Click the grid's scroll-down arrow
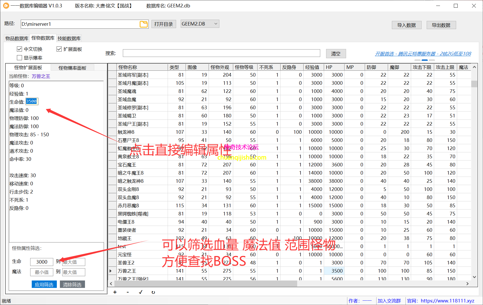Screen dimensions: 483x305 [474, 277]
